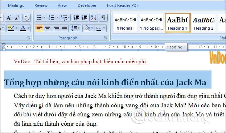This screenshot has width=226, height=133.
Task: Switch to the Review tab
Action: [41, 5]
